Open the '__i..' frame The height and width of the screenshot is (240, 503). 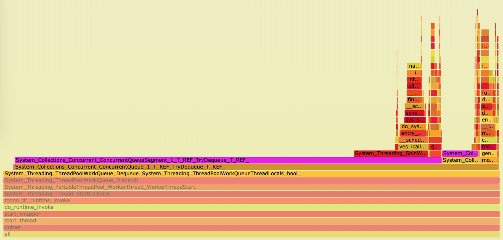click(x=414, y=73)
